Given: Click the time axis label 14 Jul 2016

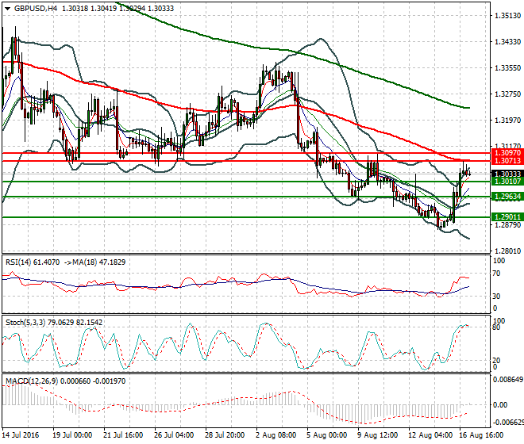Looking at the screenshot, I should (x=21, y=435).
